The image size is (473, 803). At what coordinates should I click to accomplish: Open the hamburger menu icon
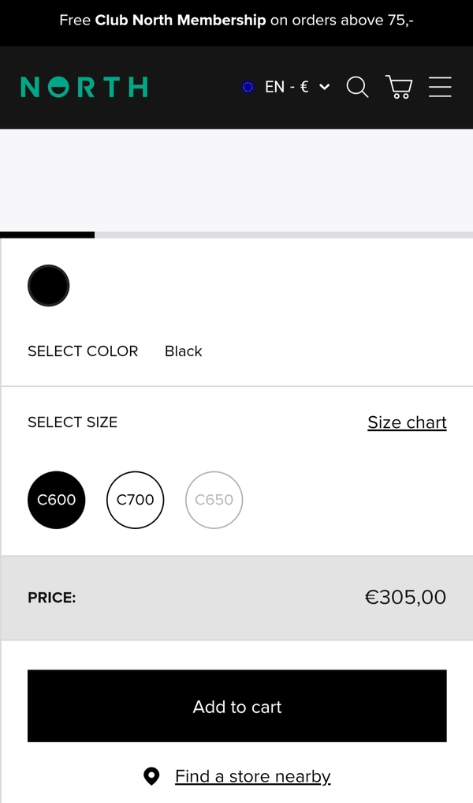click(440, 87)
